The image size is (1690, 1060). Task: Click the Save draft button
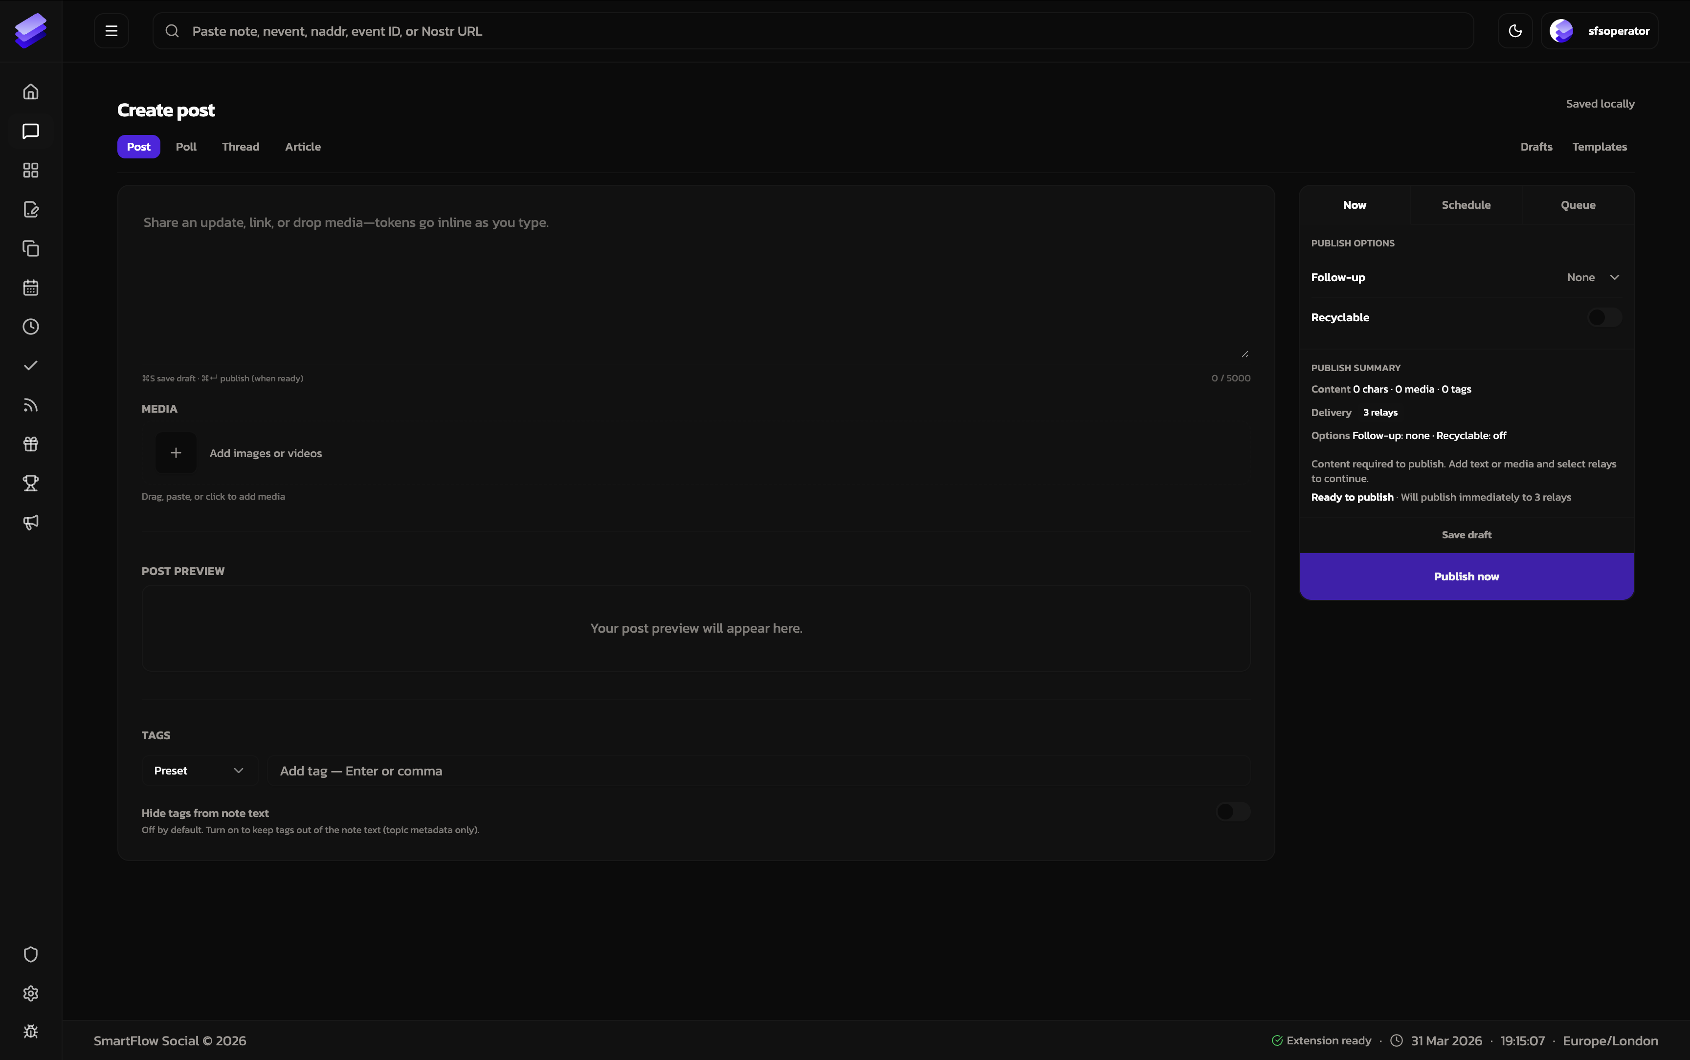point(1466,535)
